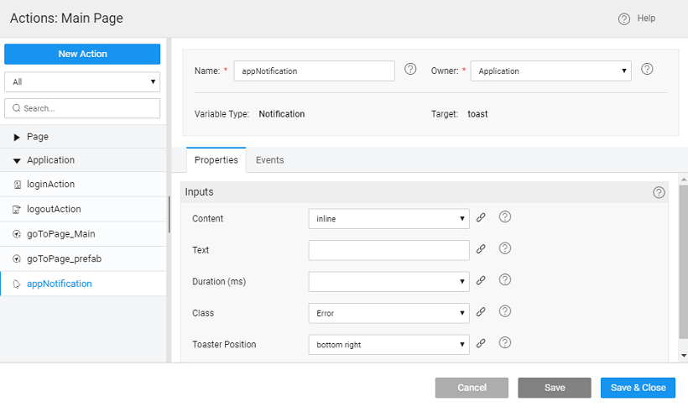Screen dimensions: 688x412
Task: Open the Content inline dropdown
Action: pos(388,219)
